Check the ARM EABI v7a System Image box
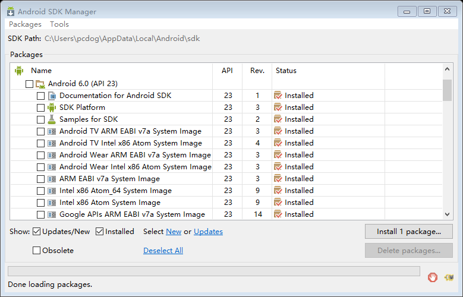The image size is (463, 297). [40, 179]
